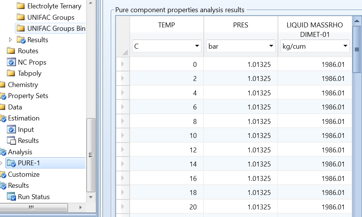Select the row header for temperature 10
362x217 pixels.
pyautogui.click(x=122, y=136)
